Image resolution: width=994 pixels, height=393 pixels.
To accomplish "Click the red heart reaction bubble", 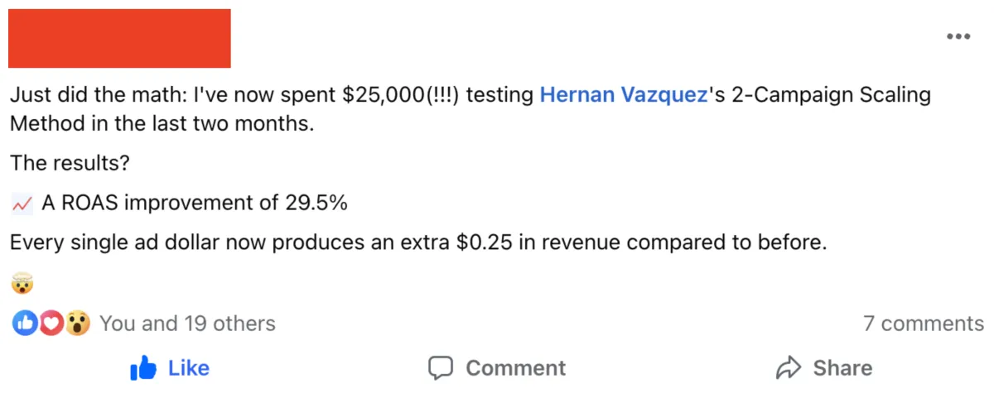I will pyautogui.click(x=50, y=323).
